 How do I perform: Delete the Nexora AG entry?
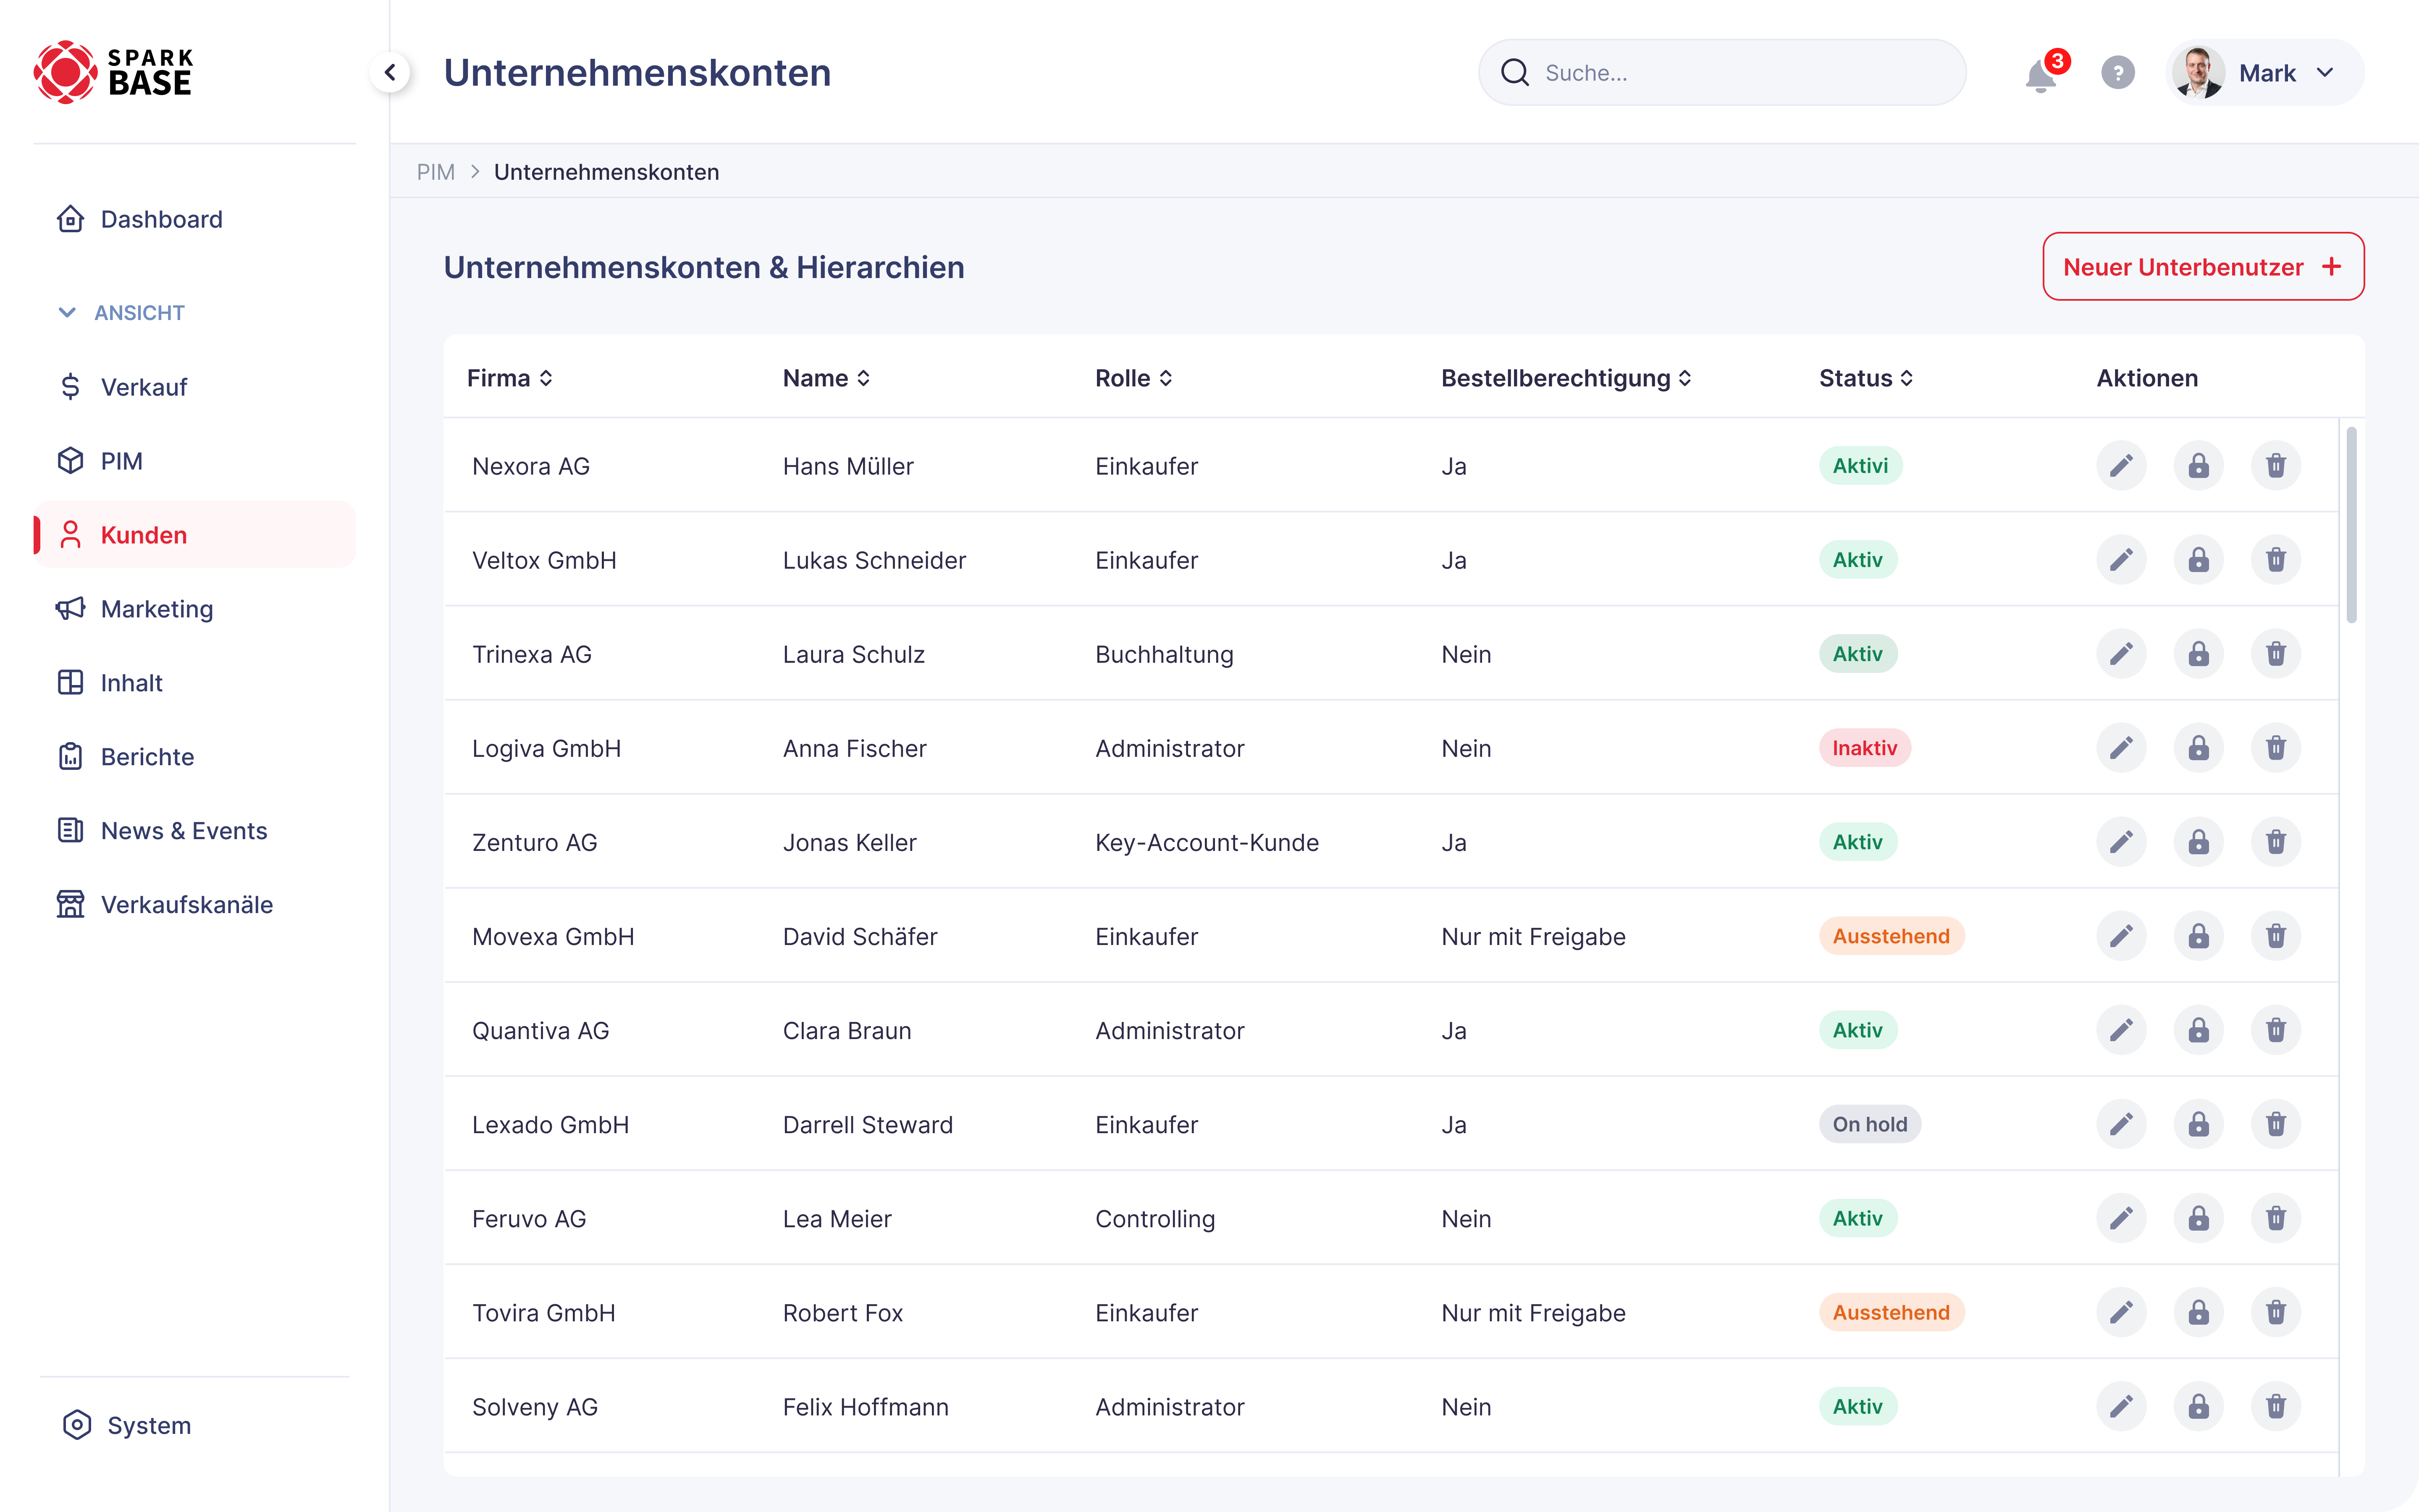[x=2276, y=466]
